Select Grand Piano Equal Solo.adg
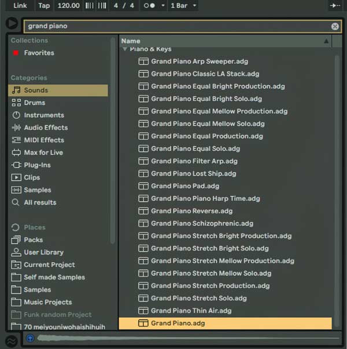 pos(226,148)
